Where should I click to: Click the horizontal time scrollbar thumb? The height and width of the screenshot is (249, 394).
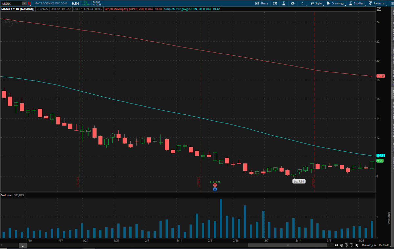click(x=287, y=245)
